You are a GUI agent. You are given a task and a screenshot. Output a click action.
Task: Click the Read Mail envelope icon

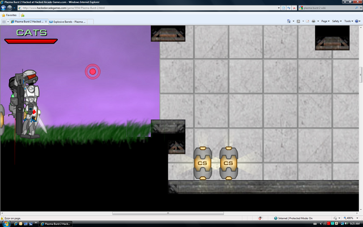pos(307,22)
